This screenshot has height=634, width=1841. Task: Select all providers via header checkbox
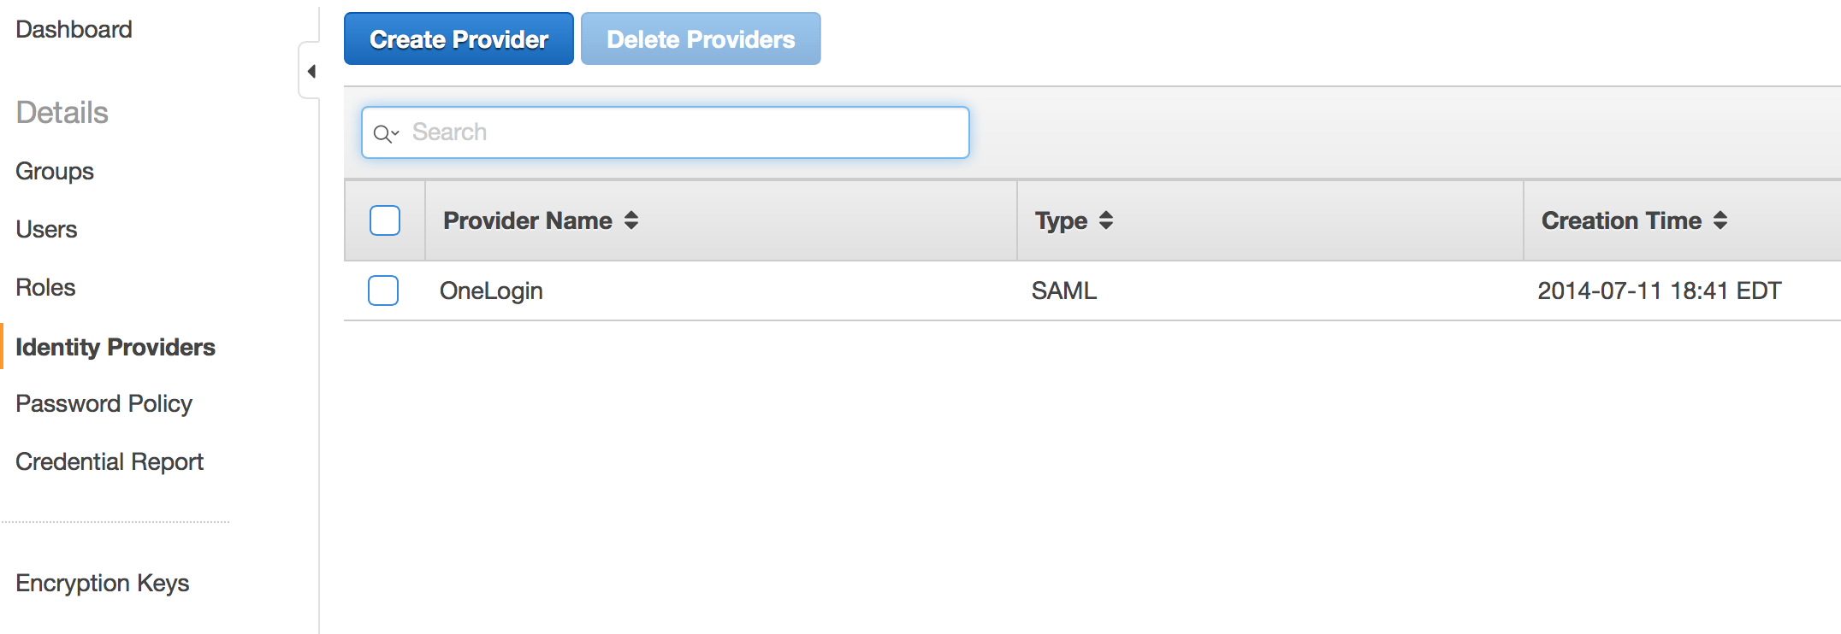pos(384,220)
